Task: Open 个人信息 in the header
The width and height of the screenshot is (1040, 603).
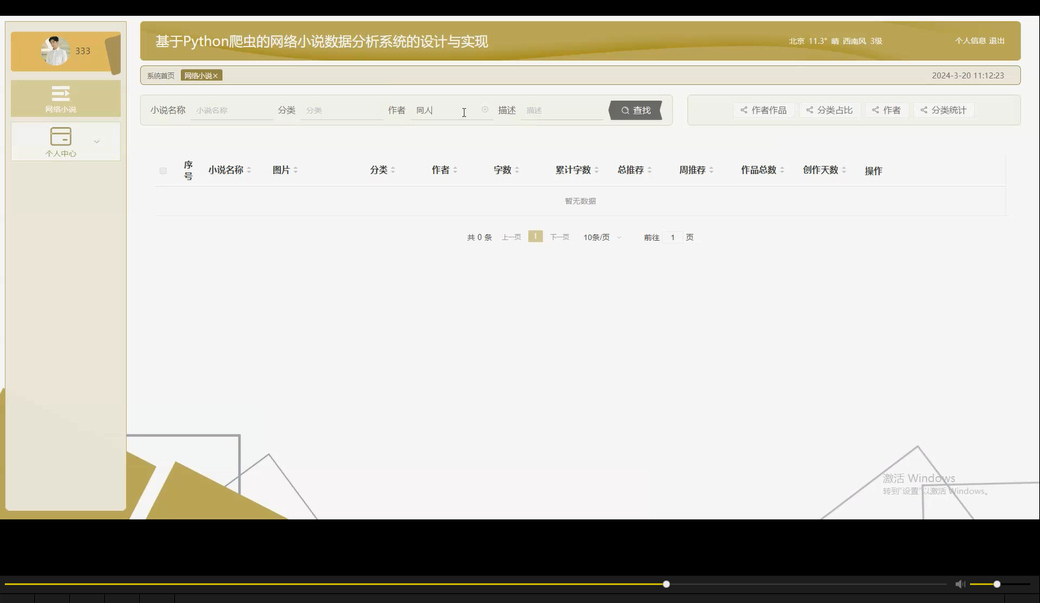Action: pyautogui.click(x=970, y=41)
